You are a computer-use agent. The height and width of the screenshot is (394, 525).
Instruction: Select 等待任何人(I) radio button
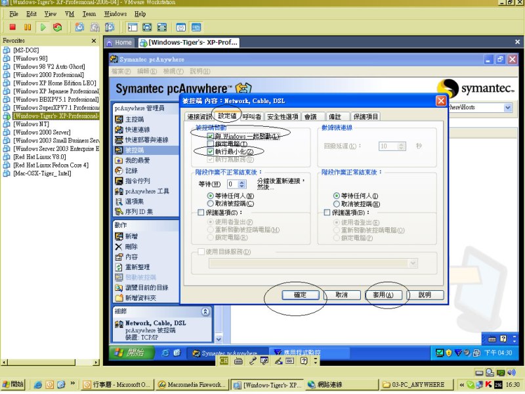click(x=337, y=196)
